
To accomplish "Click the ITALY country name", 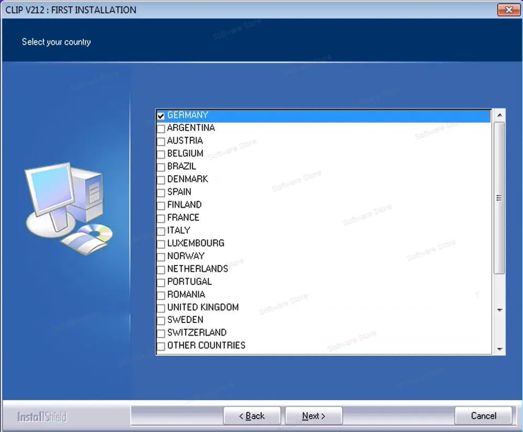I will pyautogui.click(x=179, y=230).
